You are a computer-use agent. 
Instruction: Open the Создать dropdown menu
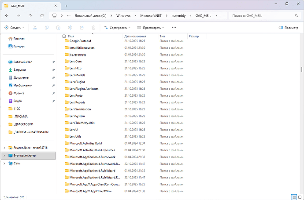(14, 27)
